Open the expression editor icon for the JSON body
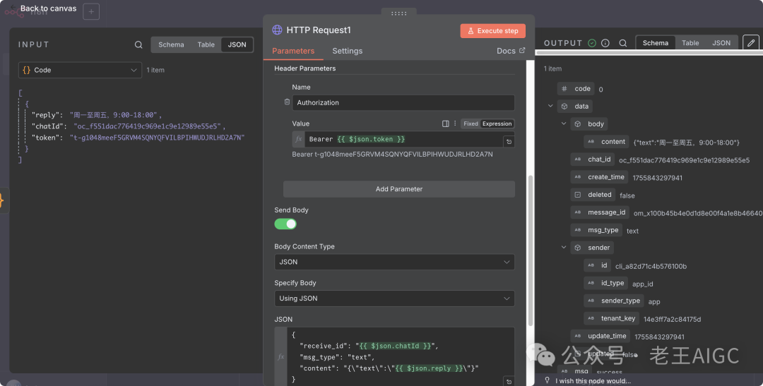The image size is (763, 386). (x=509, y=381)
